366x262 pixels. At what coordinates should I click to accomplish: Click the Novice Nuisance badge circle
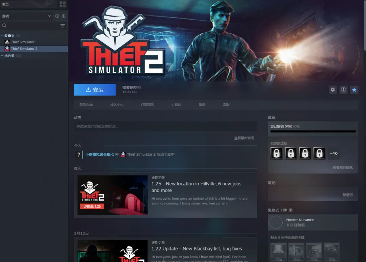[x=276, y=222]
